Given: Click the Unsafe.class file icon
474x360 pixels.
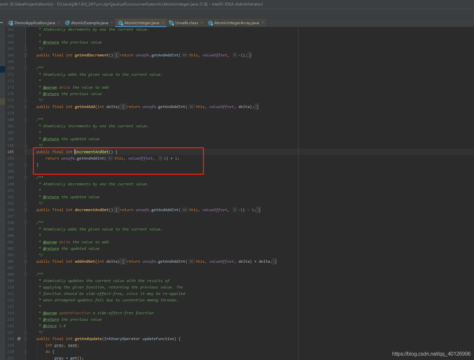Looking at the screenshot, I should coord(171,23).
